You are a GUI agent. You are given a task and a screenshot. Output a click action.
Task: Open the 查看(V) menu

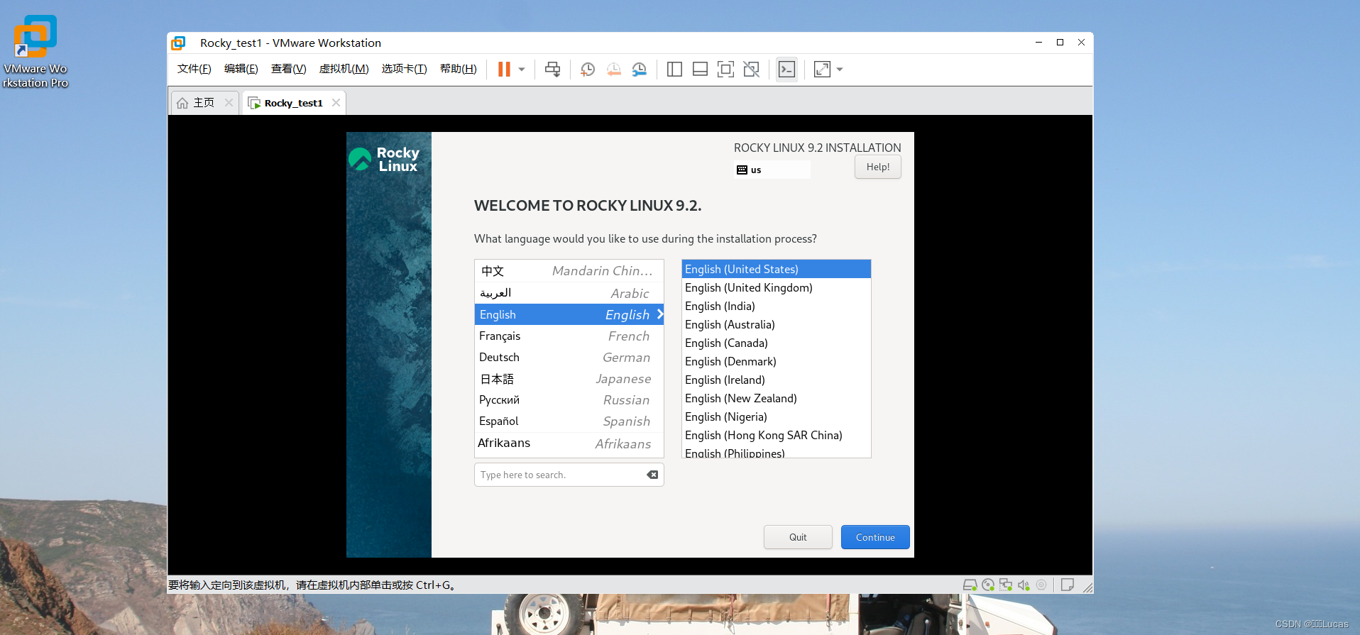coord(289,69)
